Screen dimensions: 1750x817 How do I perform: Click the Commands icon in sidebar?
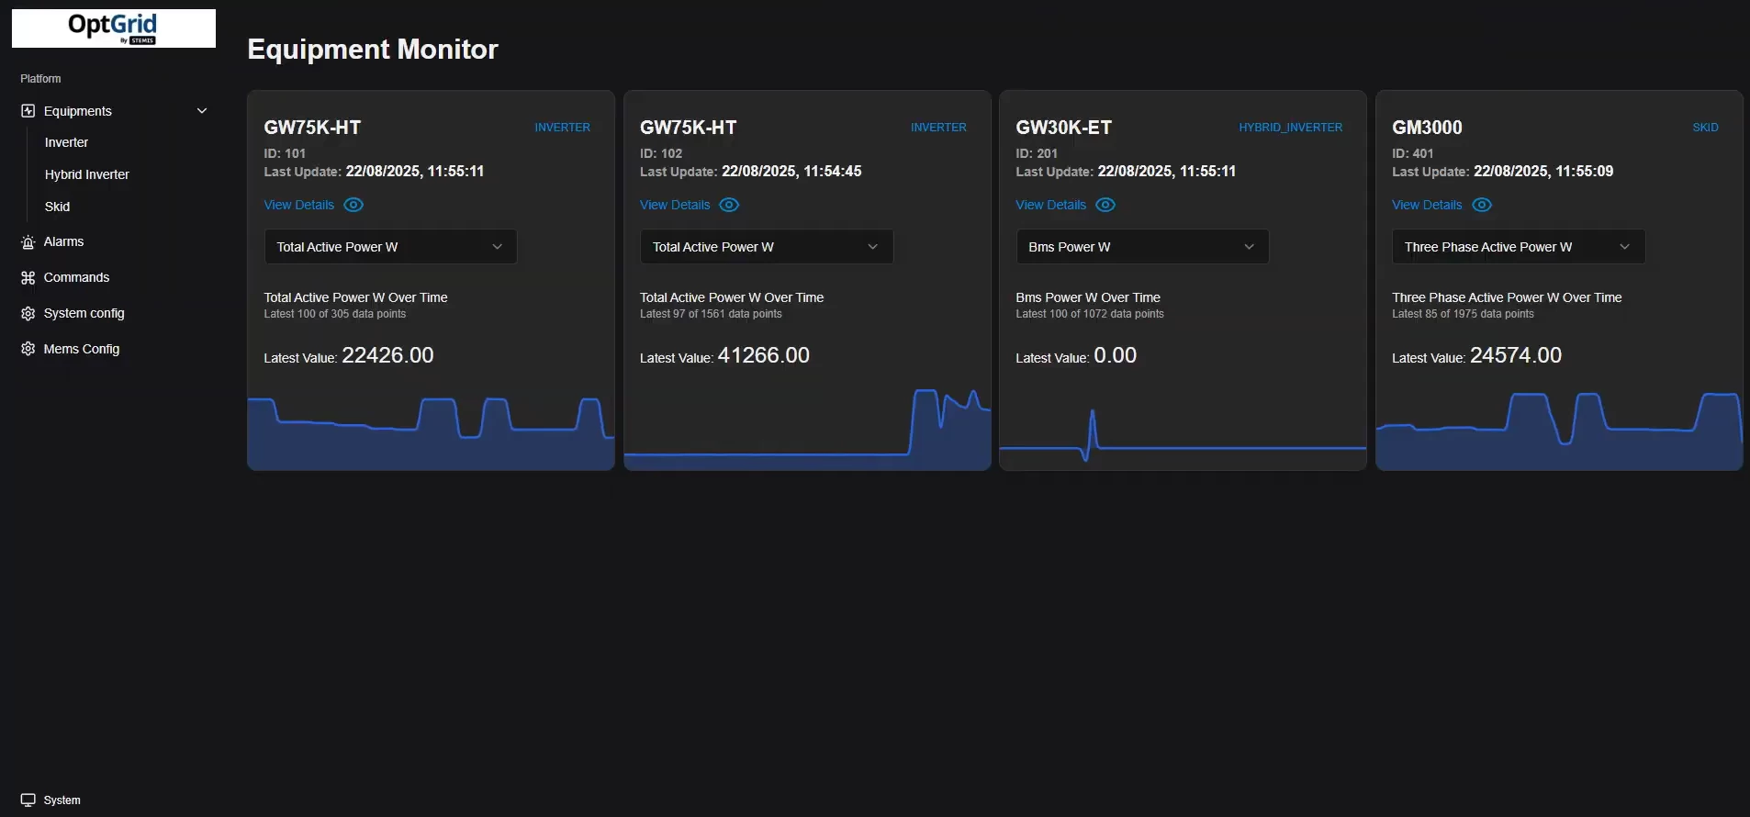28,278
